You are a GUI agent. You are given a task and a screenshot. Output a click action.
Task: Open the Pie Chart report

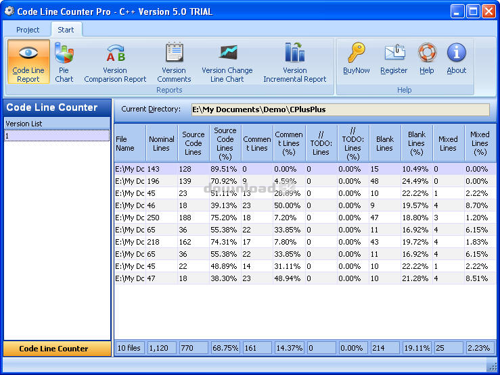click(x=64, y=62)
